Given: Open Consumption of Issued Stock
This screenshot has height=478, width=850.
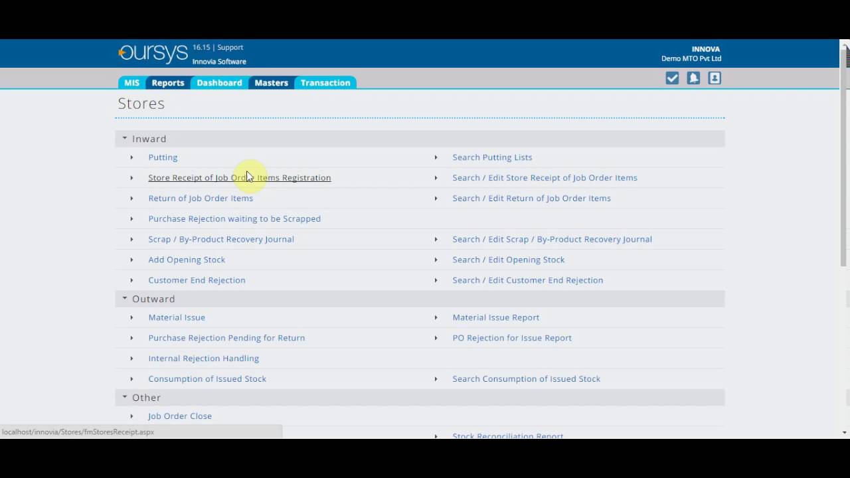Looking at the screenshot, I should (207, 379).
